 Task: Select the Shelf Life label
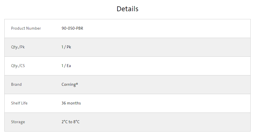coord(19,103)
